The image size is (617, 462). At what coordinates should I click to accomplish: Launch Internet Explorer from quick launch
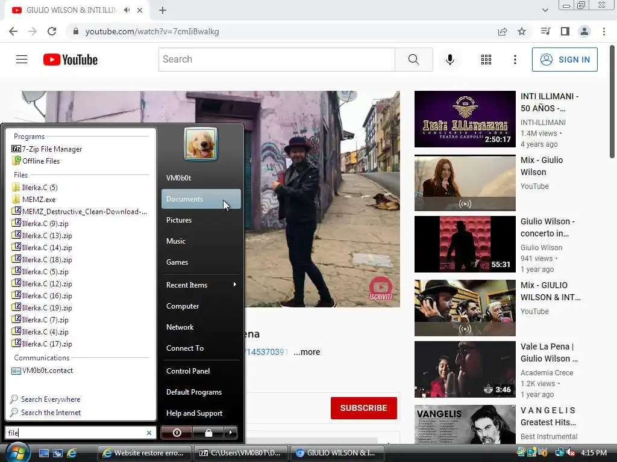coord(72,453)
